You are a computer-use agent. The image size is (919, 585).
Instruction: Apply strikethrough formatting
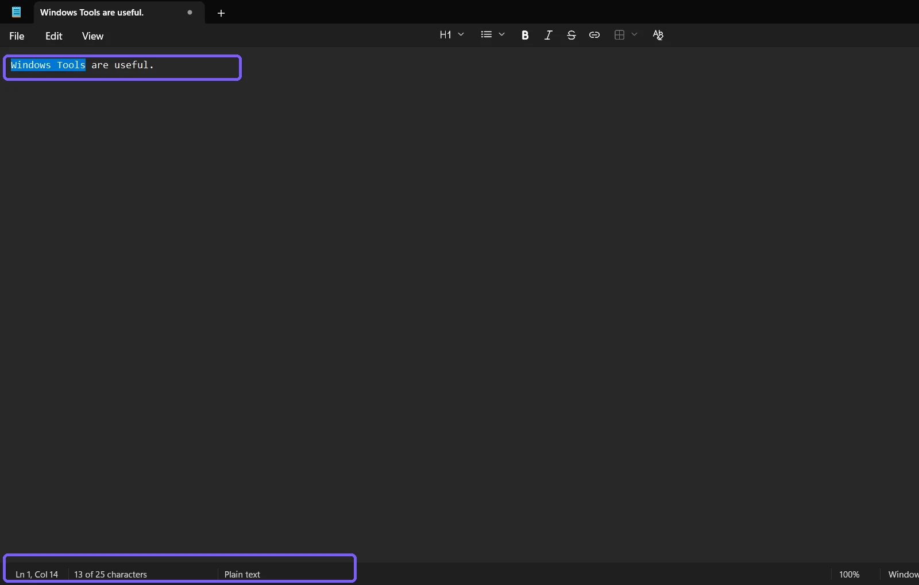(571, 35)
